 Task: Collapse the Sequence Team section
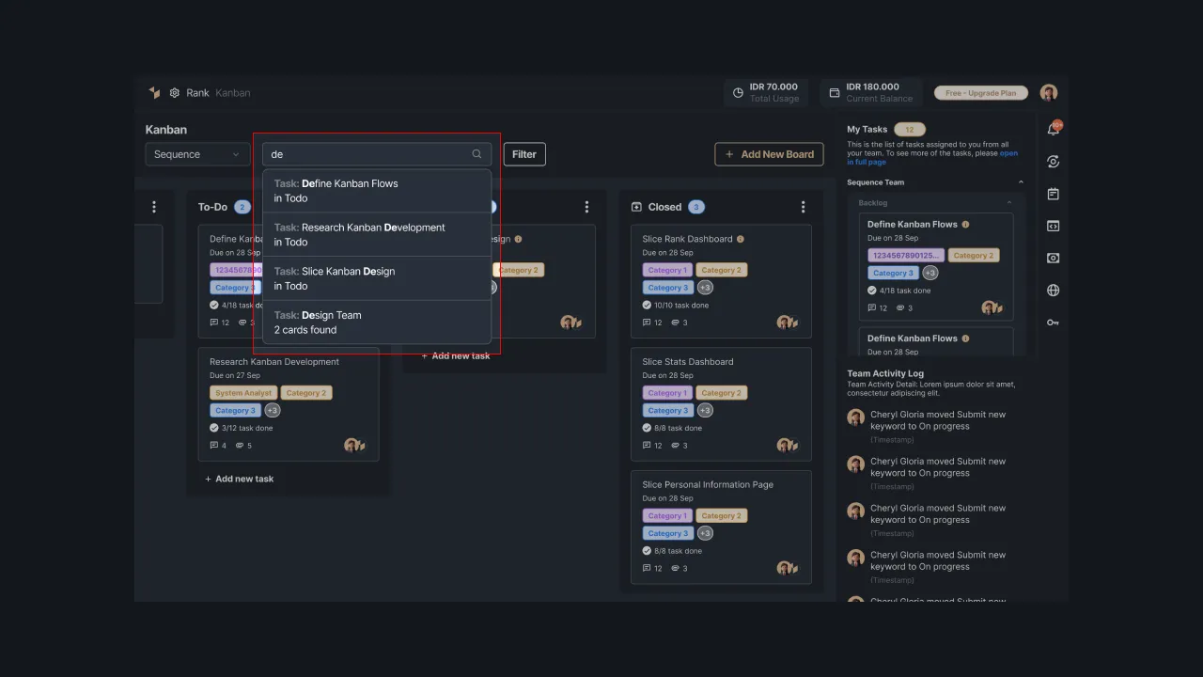(1021, 181)
